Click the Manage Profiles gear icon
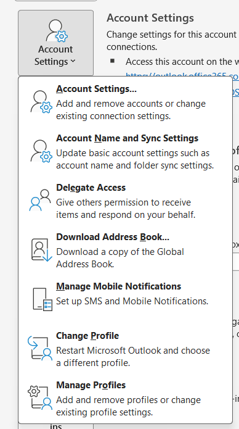Image resolution: width=239 pixels, height=429 pixels. tap(40, 398)
